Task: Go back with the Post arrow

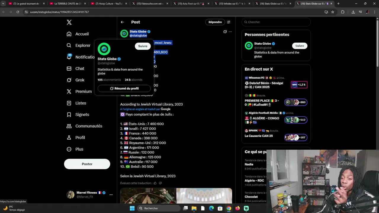Action: point(122,22)
